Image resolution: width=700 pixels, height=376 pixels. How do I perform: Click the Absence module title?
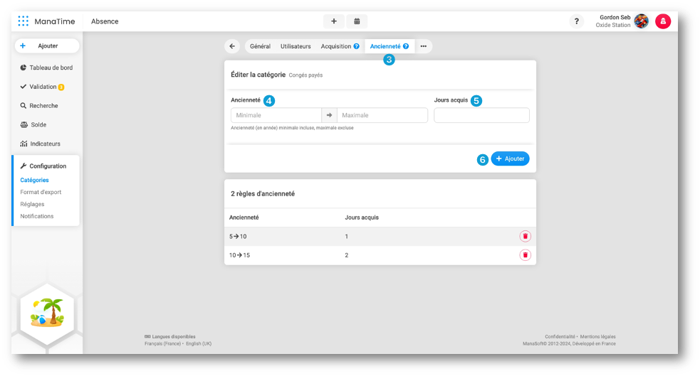(x=105, y=21)
